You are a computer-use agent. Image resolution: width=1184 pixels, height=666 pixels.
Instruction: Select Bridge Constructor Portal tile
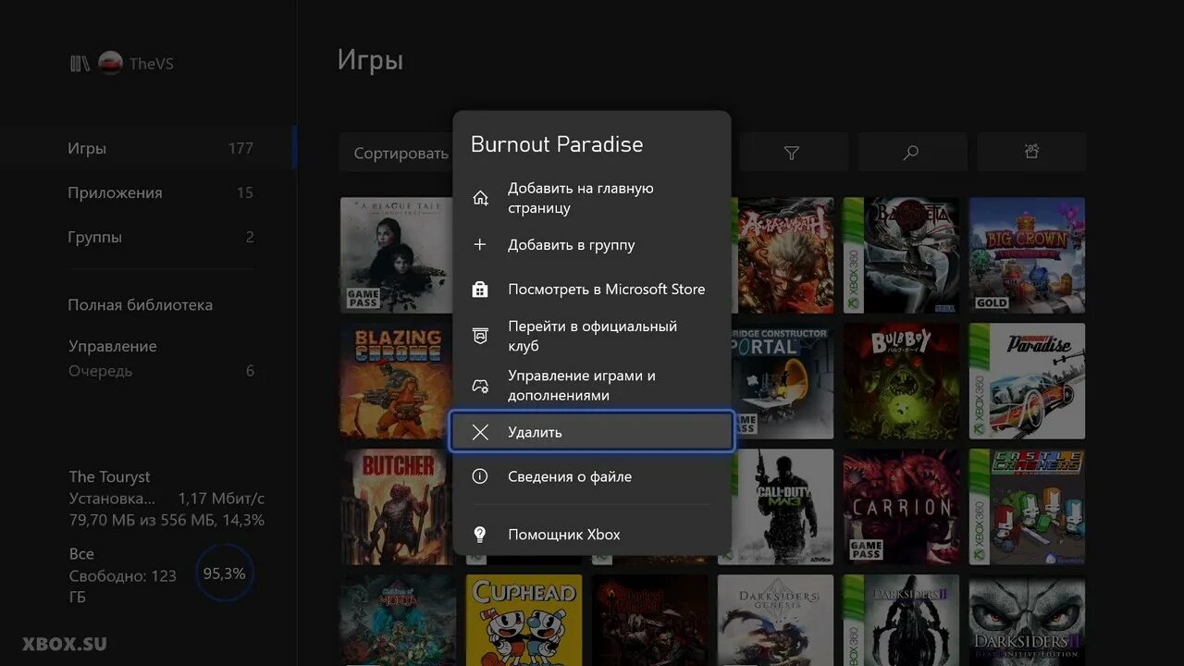click(x=783, y=380)
